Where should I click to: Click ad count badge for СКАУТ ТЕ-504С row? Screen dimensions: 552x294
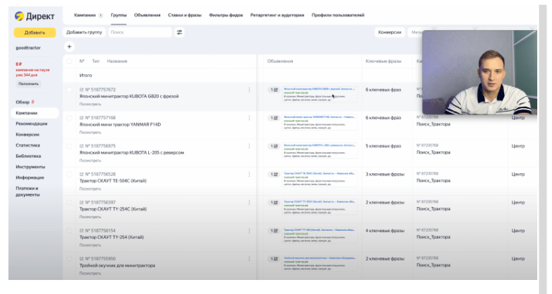[274, 174]
